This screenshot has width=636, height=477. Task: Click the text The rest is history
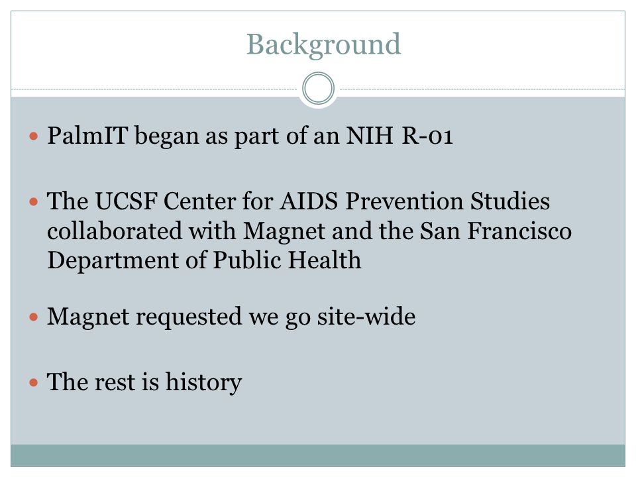tap(144, 382)
